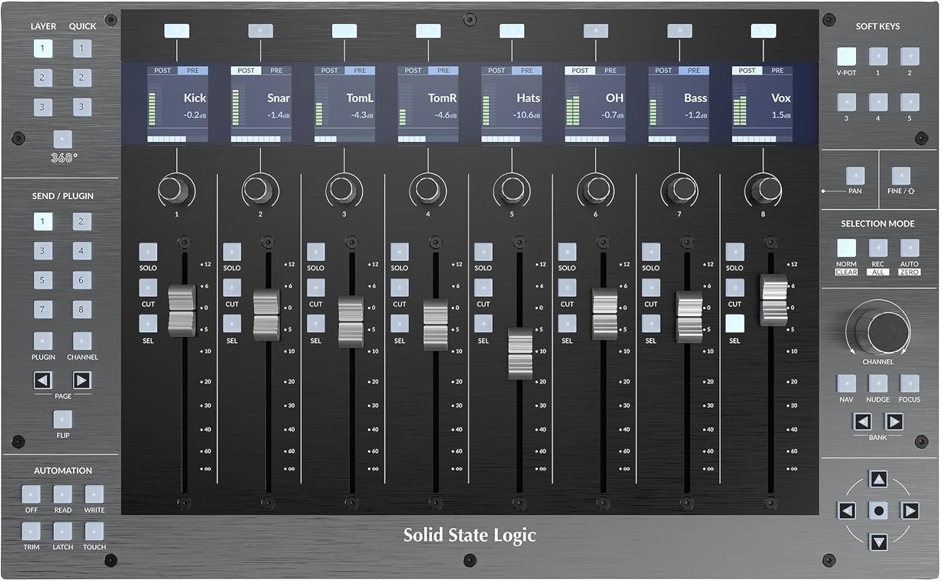Screen dimensions: 942x581
Task: Enable WRITE automation mode
Action: (x=94, y=493)
